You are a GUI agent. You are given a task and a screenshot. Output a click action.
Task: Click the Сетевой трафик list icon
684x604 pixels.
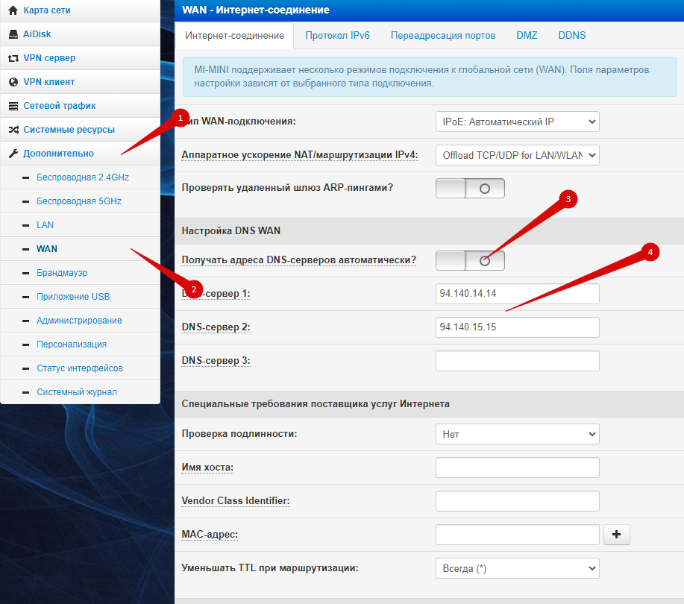pyautogui.click(x=13, y=106)
